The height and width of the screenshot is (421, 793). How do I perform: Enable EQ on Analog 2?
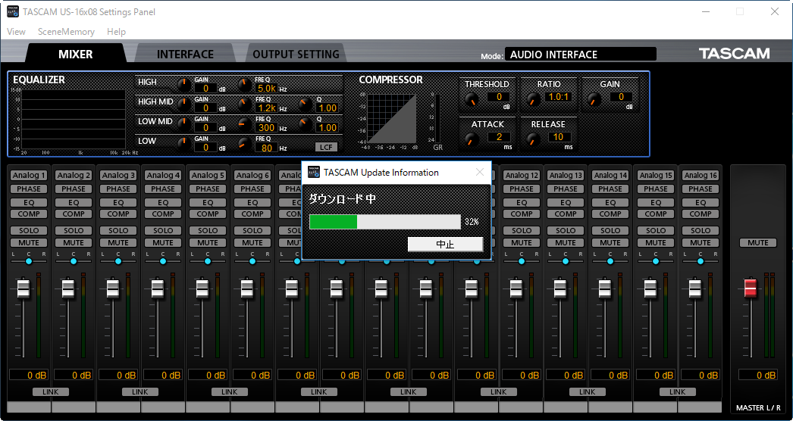(x=74, y=202)
